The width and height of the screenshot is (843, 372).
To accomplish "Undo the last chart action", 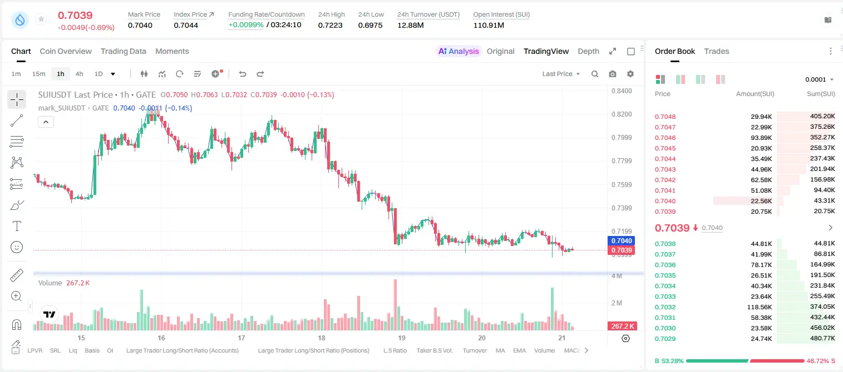I will tap(242, 74).
